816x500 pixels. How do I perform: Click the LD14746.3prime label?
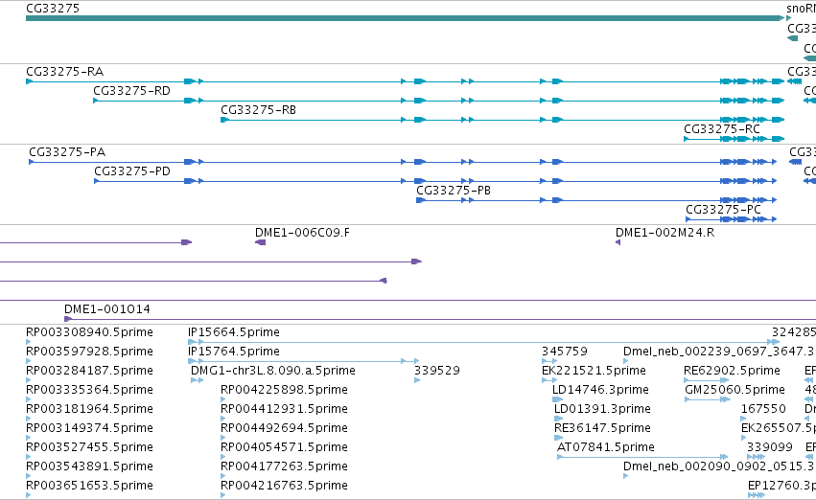[x=600, y=390]
